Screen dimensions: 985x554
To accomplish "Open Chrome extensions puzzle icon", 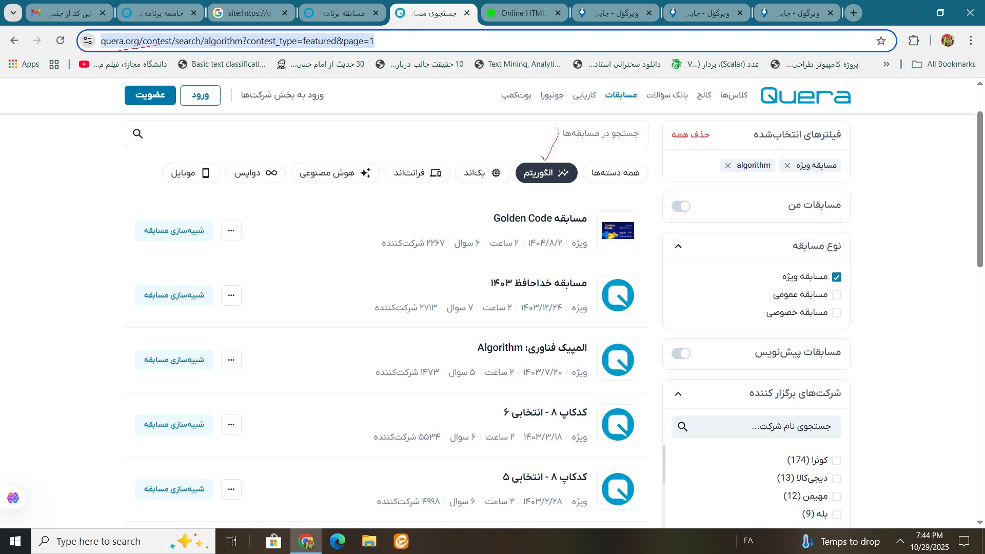I will [914, 41].
